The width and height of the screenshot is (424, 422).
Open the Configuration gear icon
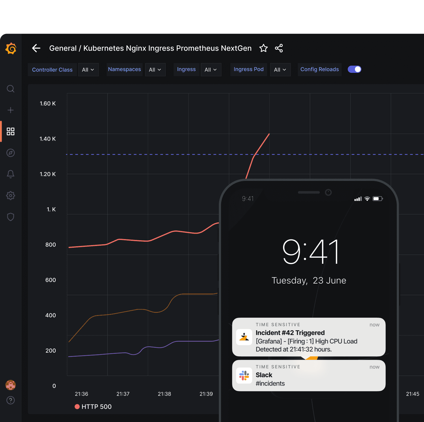coord(11,195)
